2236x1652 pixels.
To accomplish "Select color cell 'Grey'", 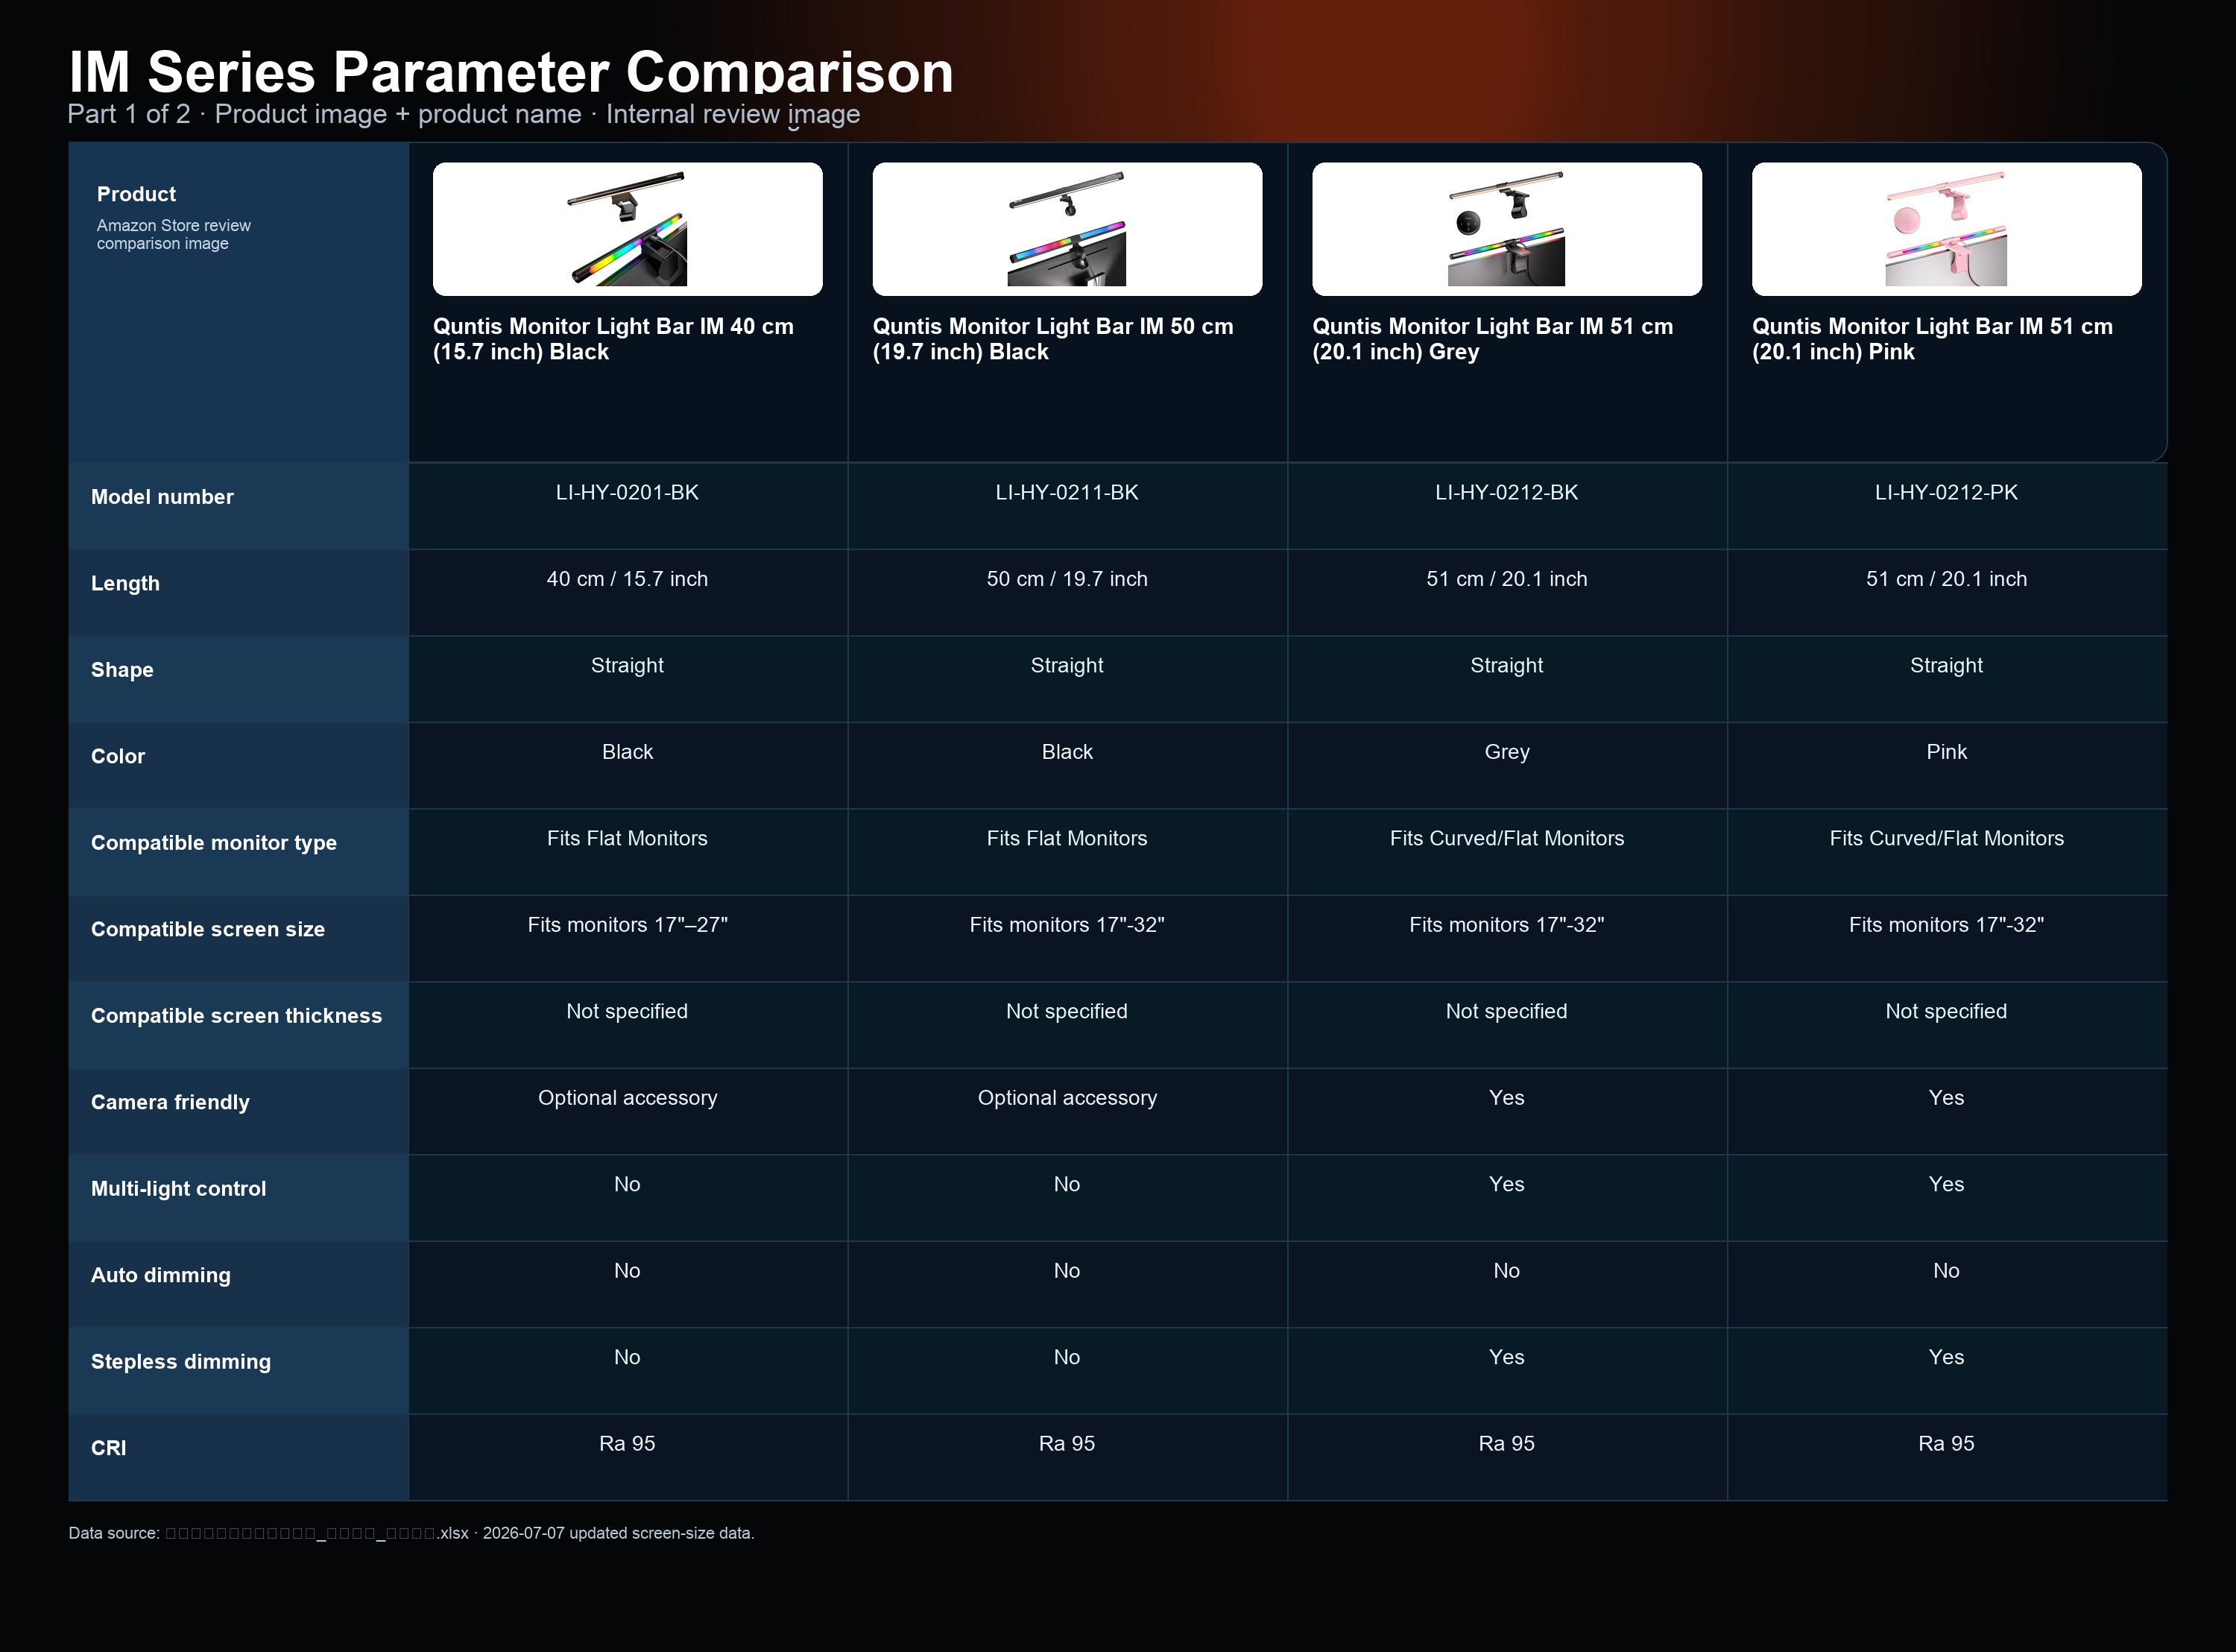I will [x=1506, y=752].
